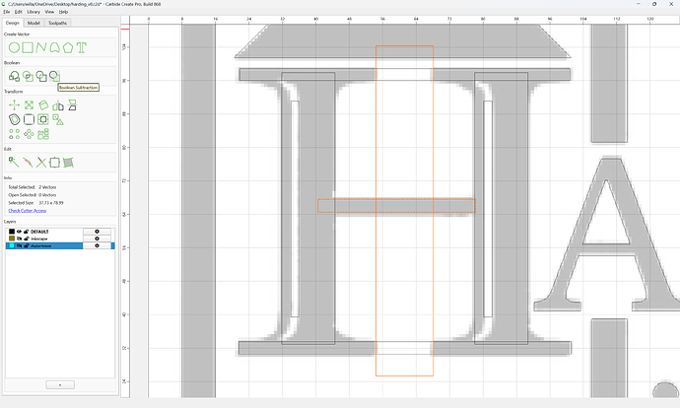The height and width of the screenshot is (408, 680).
Task: Toggle the lock on DEFAULT layer
Action: tap(26, 232)
